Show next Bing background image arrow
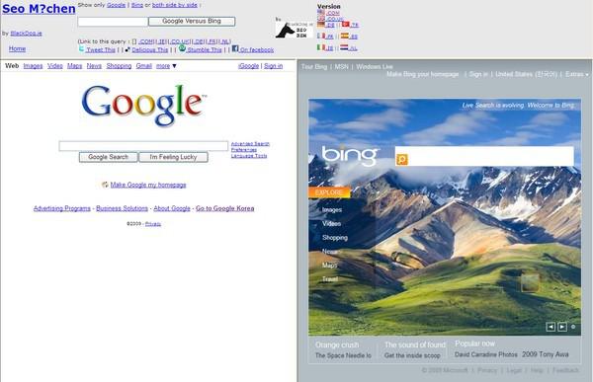593x382 pixels. tap(562, 327)
